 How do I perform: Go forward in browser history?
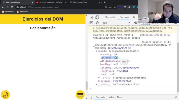click(8, 7)
